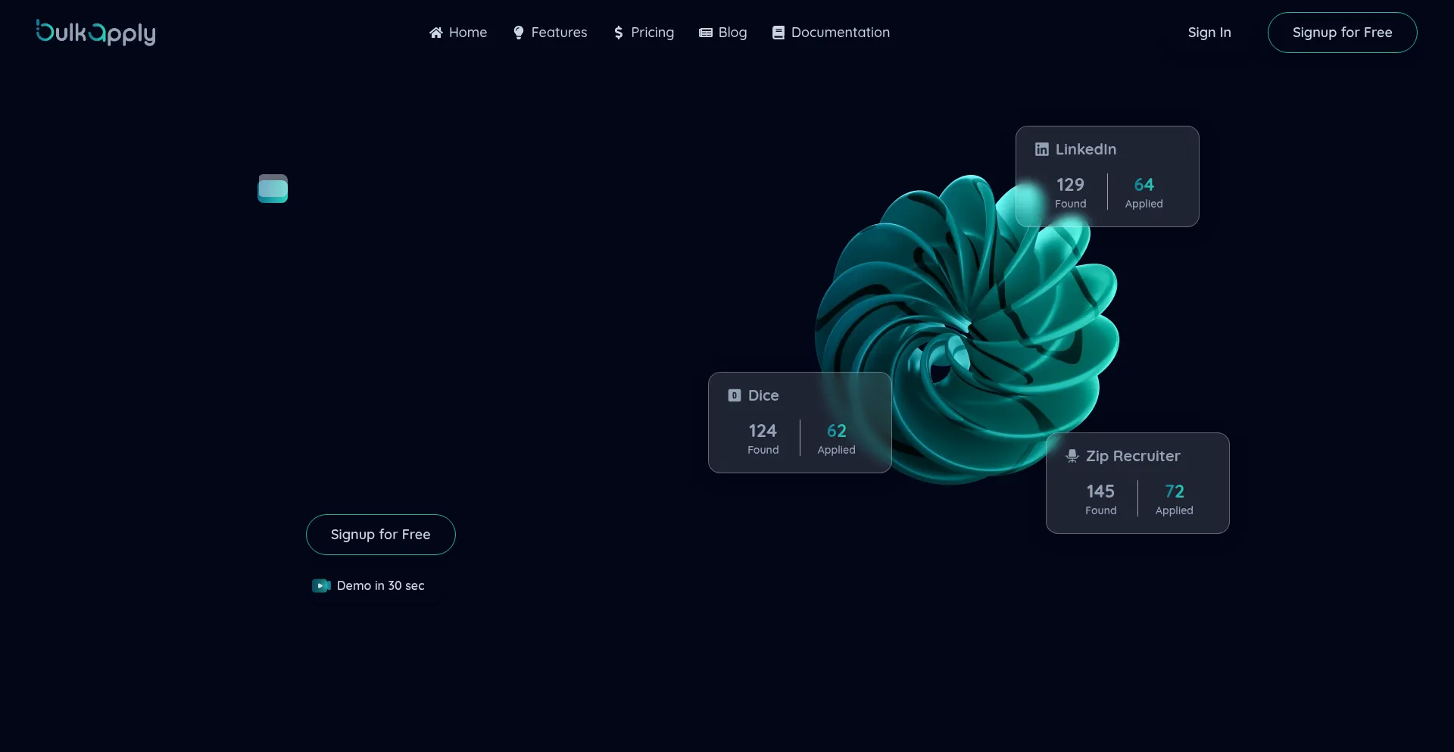1454x752 pixels.
Task: Click the LinkedIn logo icon
Action: click(1042, 149)
